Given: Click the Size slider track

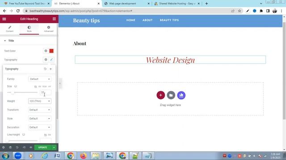Looking at the screenshot, I should tap(22, 92).
